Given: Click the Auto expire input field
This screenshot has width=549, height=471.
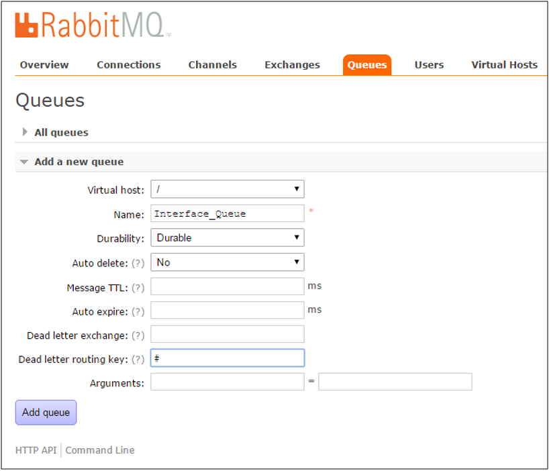Looking at the screenshot, I should point(228,310).
